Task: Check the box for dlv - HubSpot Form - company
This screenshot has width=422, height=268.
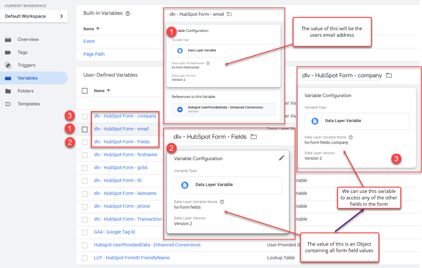Action: [x=85, y=116]
